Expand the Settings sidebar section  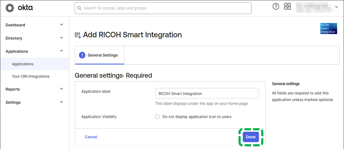pyautogui.click(x=34, y=102)
